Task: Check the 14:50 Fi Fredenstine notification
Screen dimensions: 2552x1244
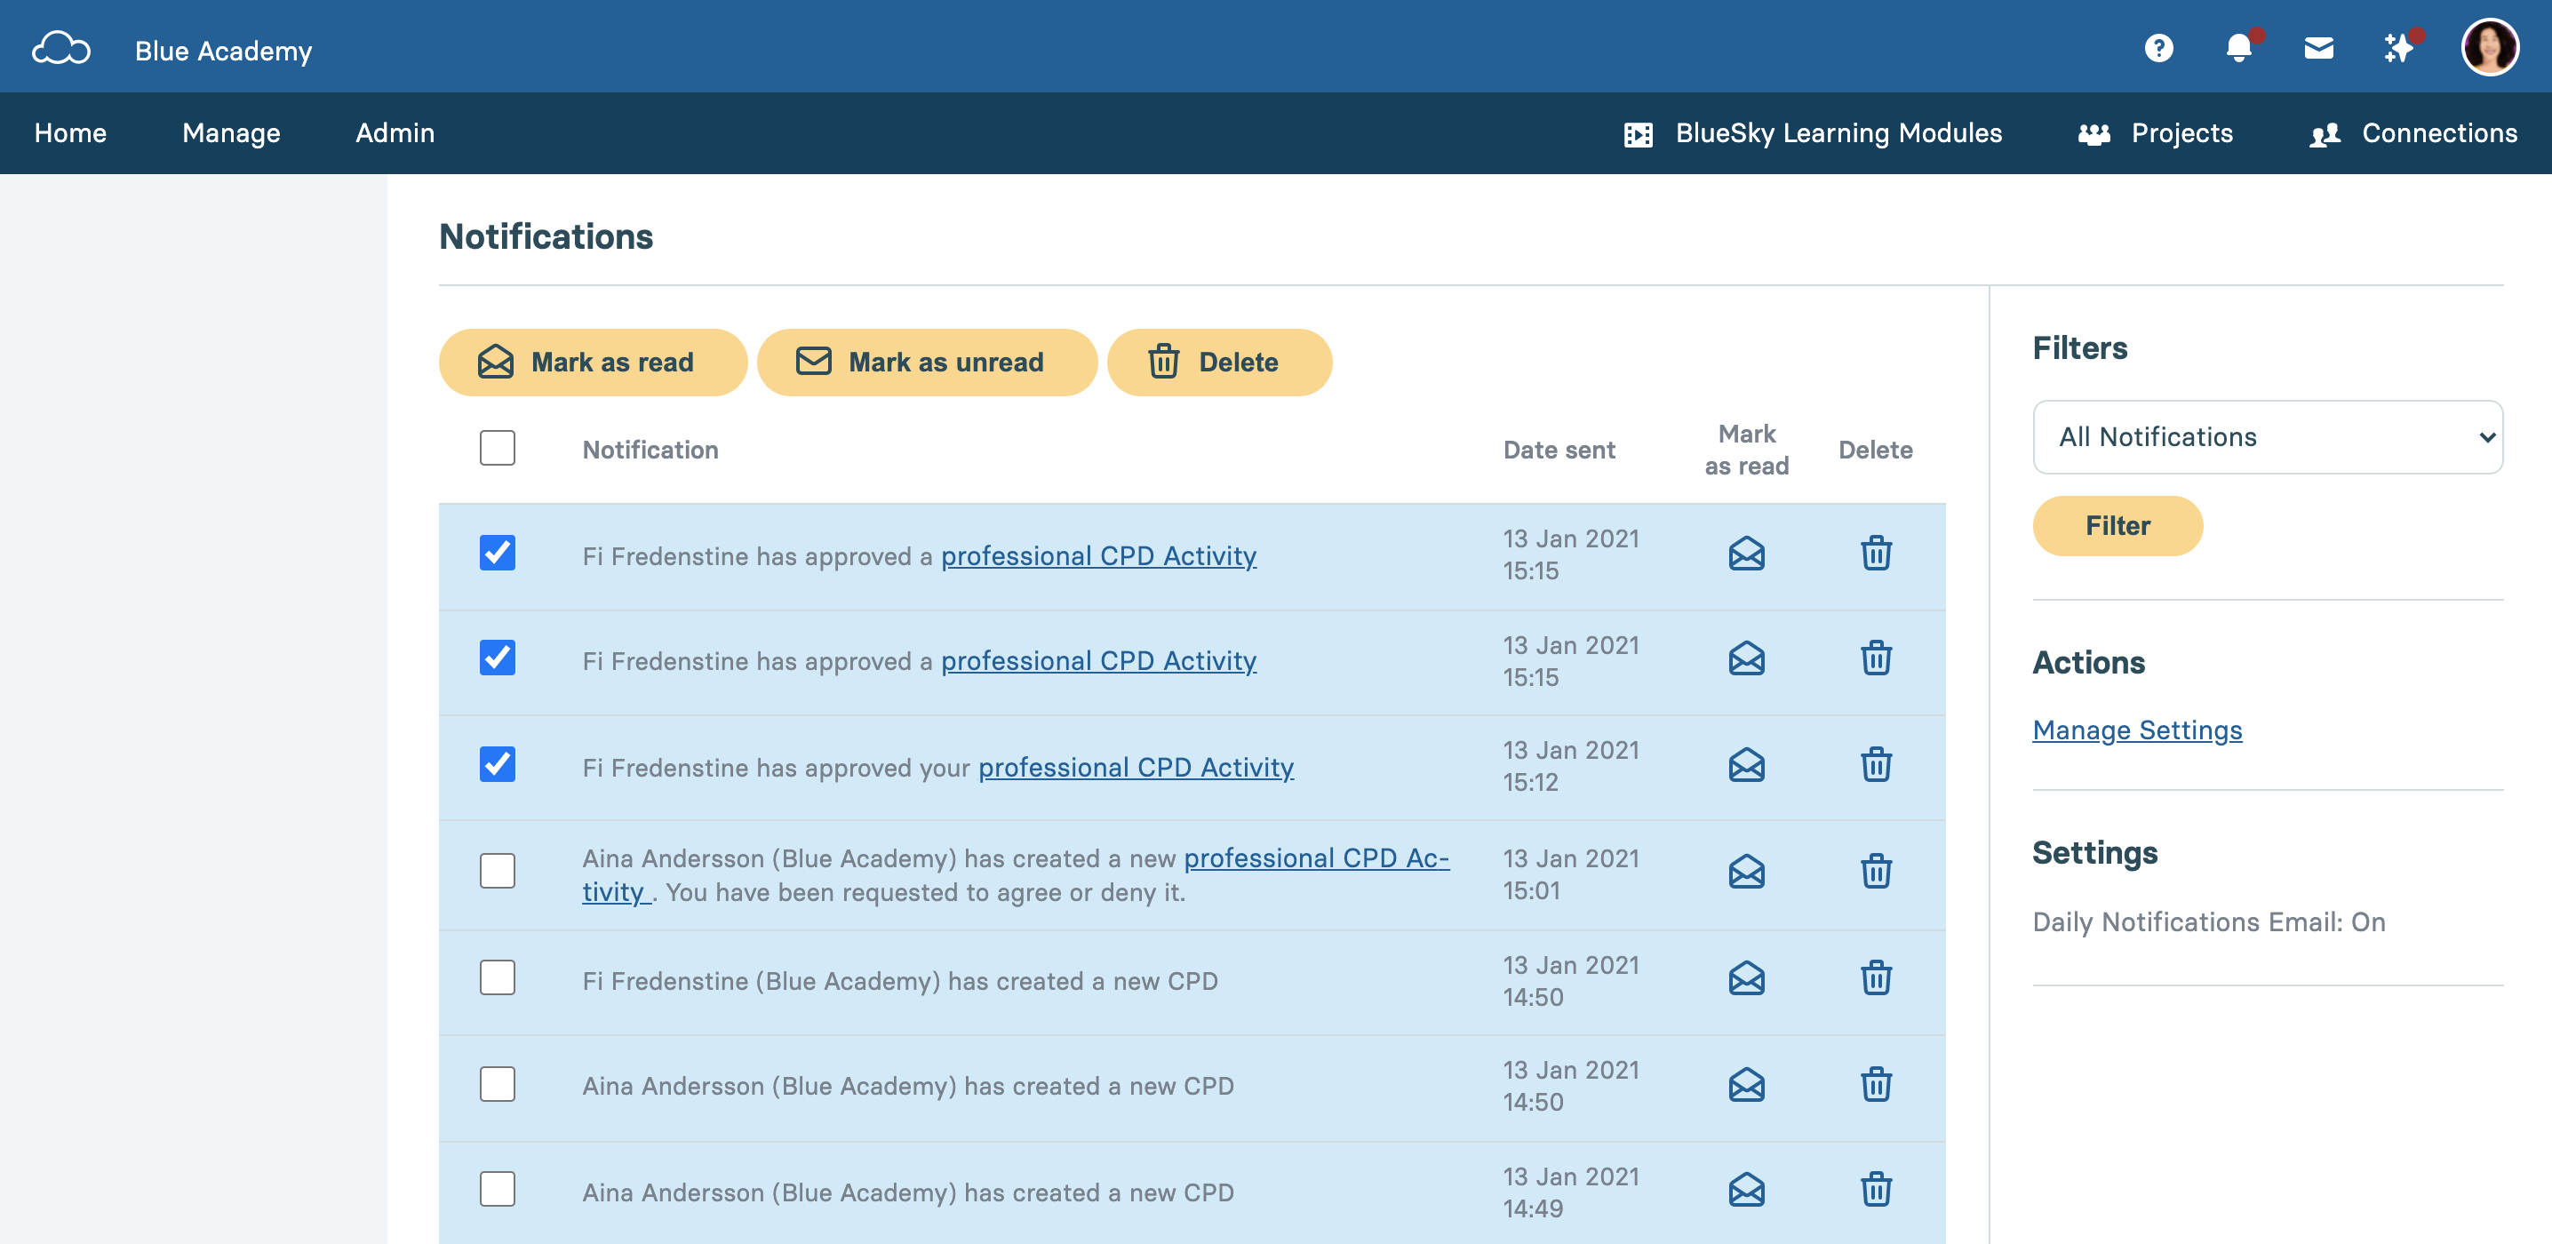Action: point(498,978)
